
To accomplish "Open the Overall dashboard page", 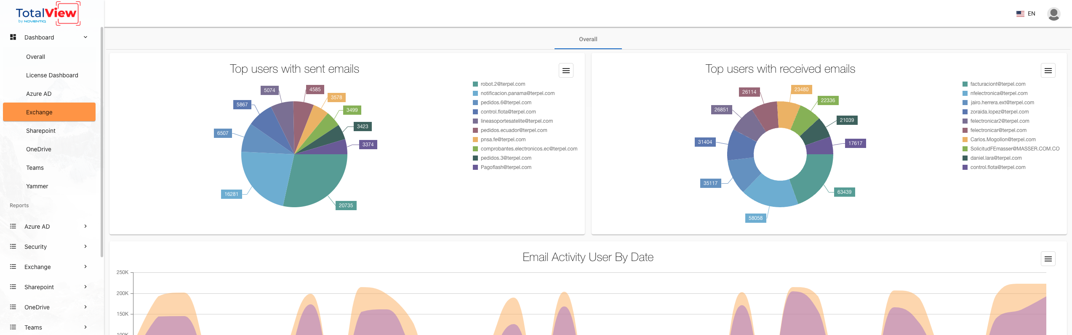I will coord(35,57).
